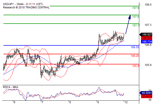Click the date axis label 7

42,102
